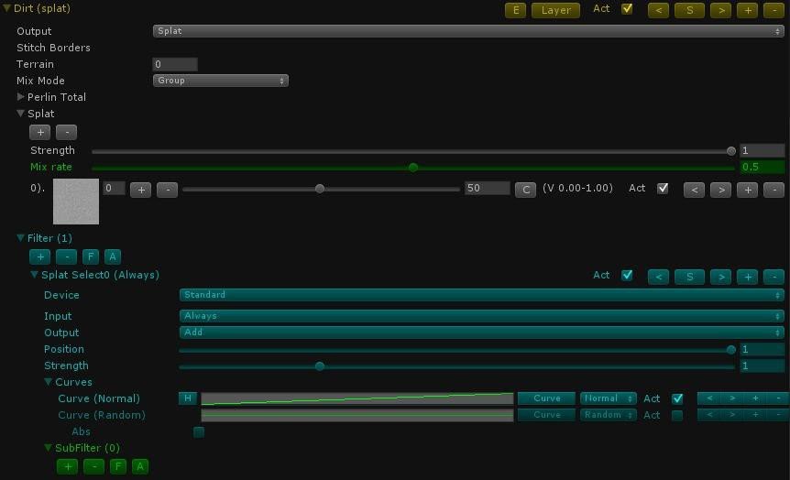Click the yellow S button in Dirt header
Image resolution: width=790 pixels, height=480 pixels.
click(x=689, y=10)
